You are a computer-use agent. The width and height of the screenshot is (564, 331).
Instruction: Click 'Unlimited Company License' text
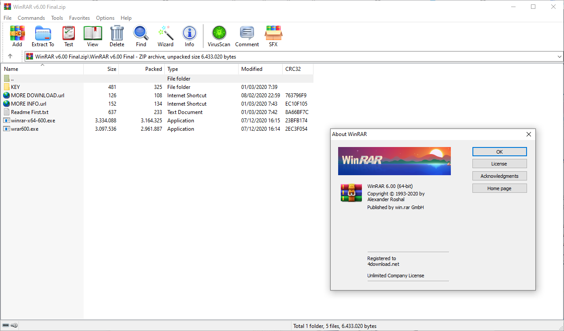point(396,276)
